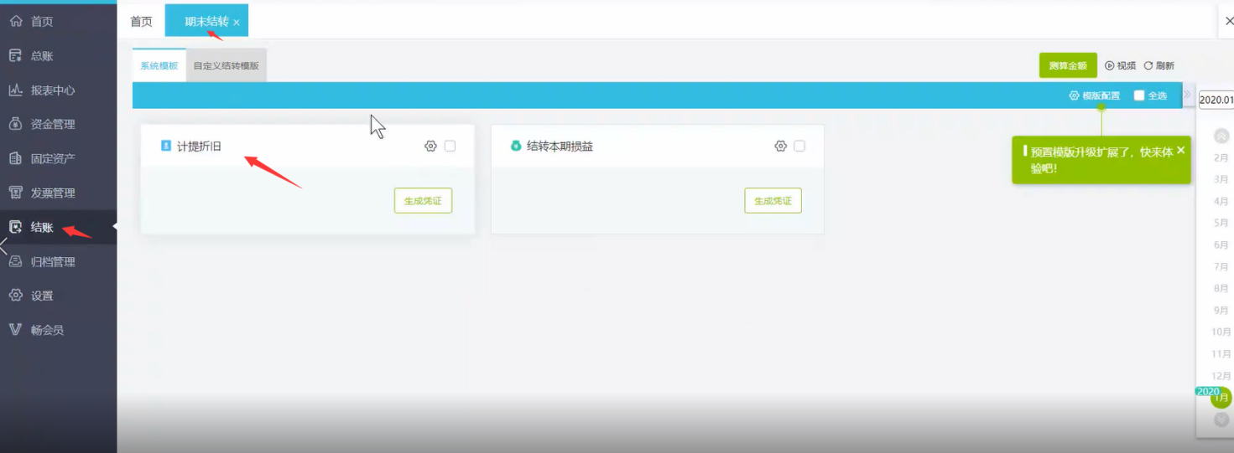Viewport: 1234px width, 453px height.
Task: Select 4月 on the month timeline
Action: tap(1221, 201)
